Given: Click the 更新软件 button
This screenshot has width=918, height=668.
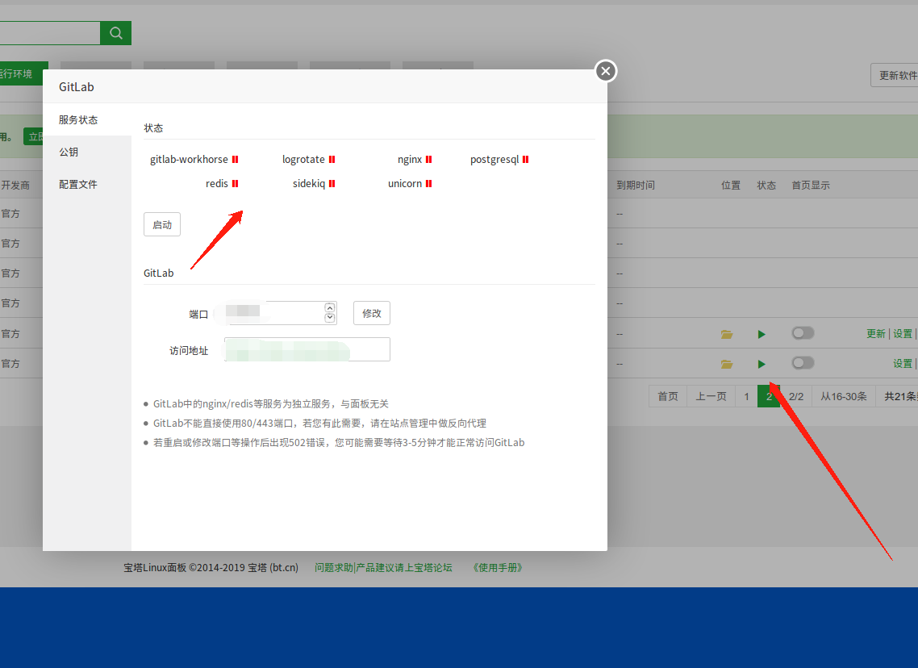Looking at the screenshot, I should point(895,76).
